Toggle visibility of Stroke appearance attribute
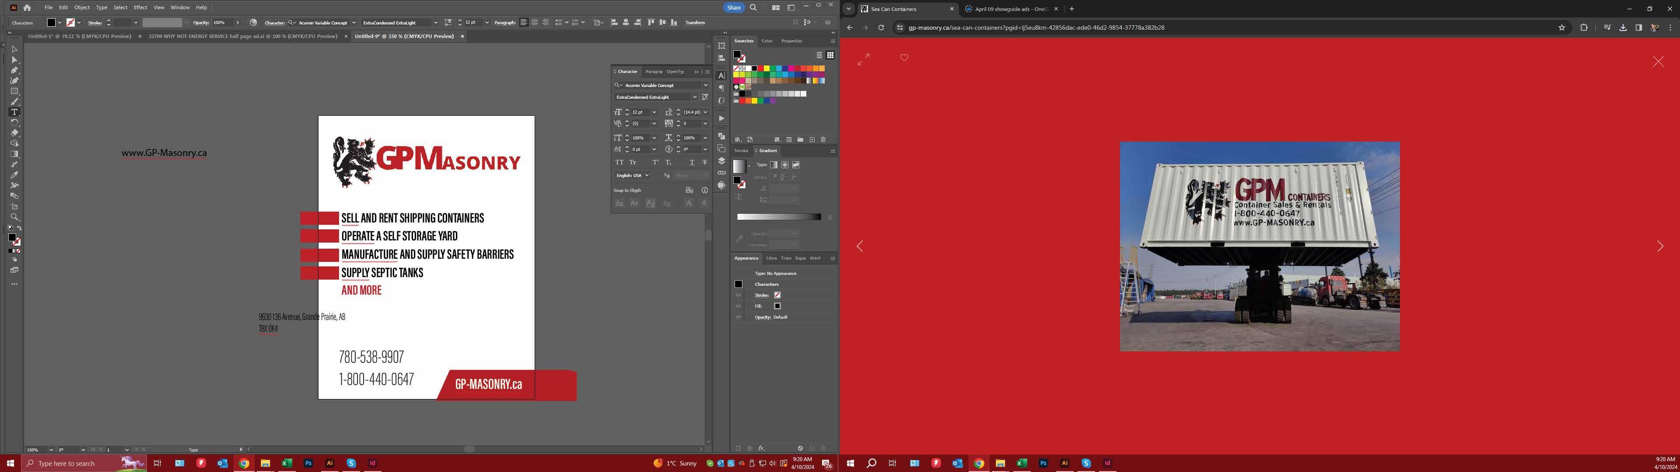The image size is (1680, 472). pyautogui.click(x=738, y=295)
